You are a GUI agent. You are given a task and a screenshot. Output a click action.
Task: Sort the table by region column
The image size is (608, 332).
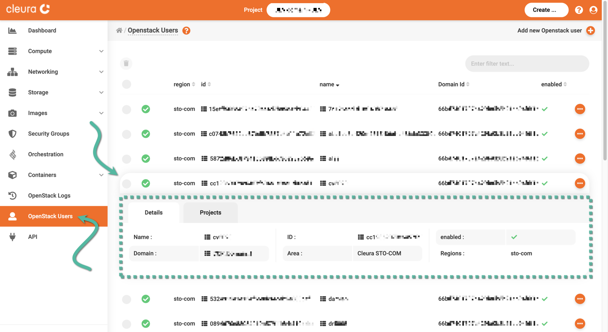coord(184,84)
